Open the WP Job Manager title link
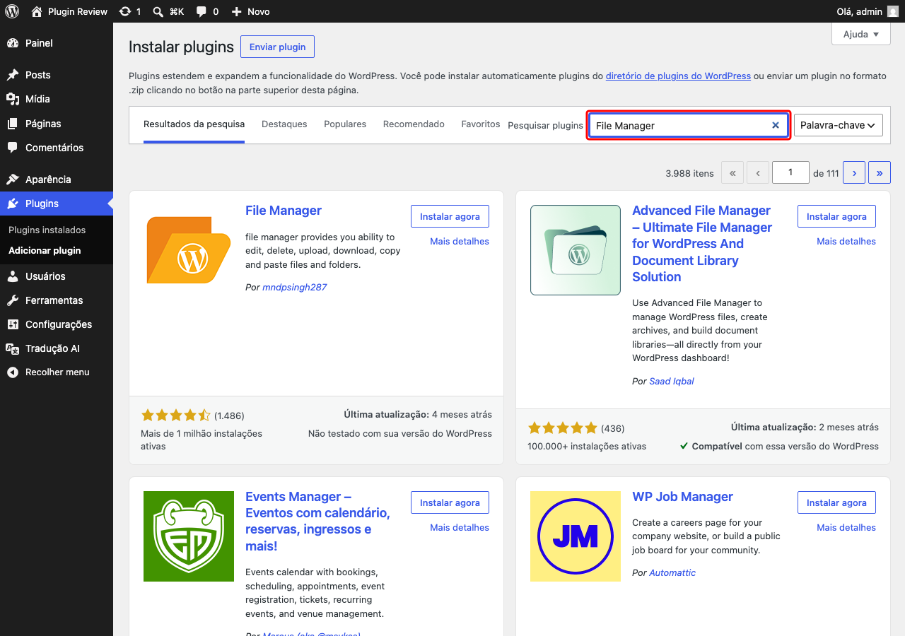This screenshot has width=905, height=636. tap(683, 497)
